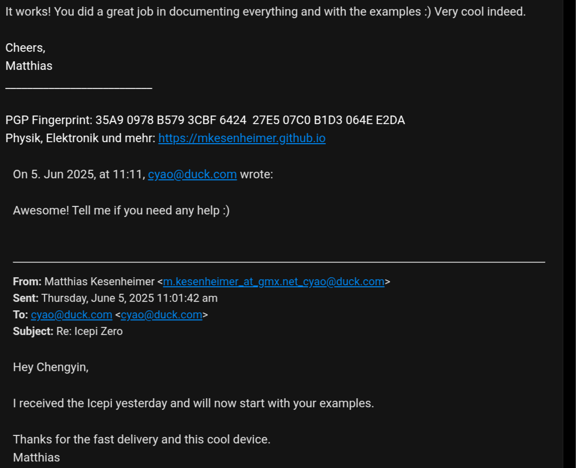Click the "Hey Chengyin," greeting
Screen dimensions: 576x468
coord(51,367)
